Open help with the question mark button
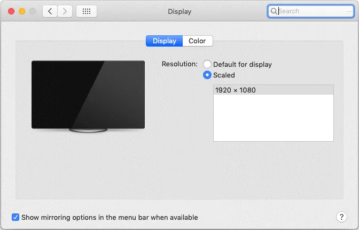The image size is (359, 230). point(342,217)
